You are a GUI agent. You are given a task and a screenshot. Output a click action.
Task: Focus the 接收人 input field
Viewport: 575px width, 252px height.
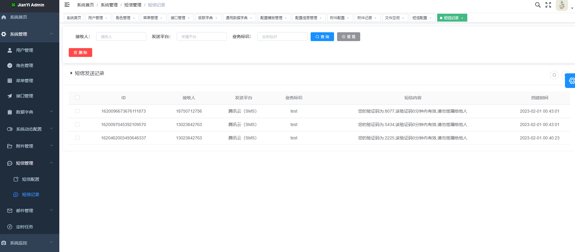pos(121,37)
